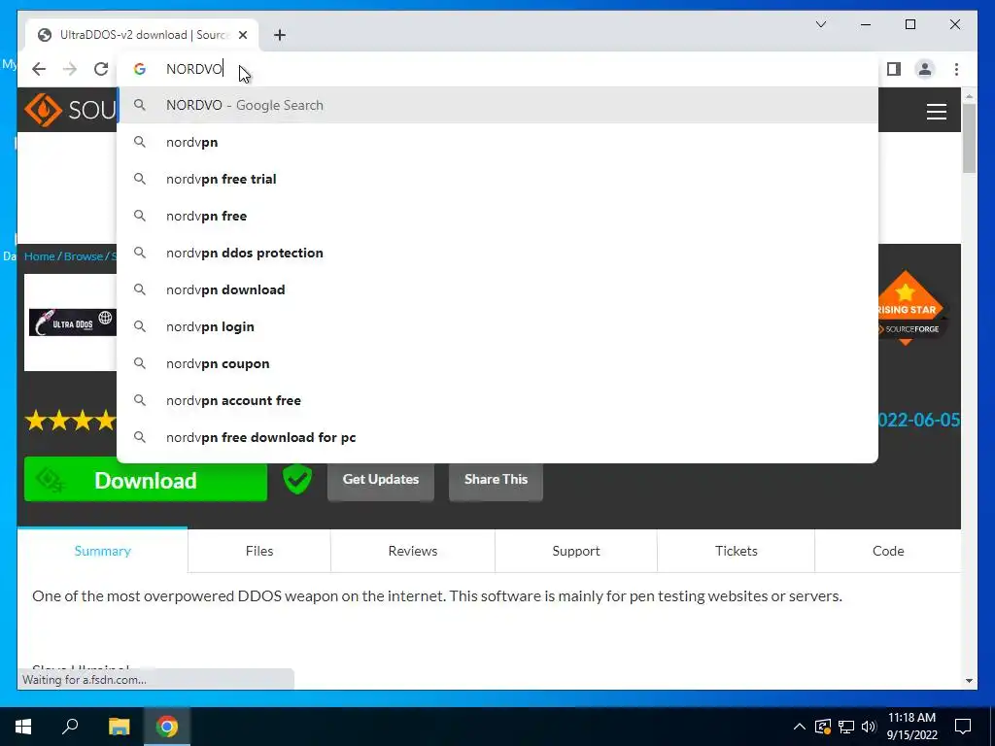Switch to the Files tab

258,551
